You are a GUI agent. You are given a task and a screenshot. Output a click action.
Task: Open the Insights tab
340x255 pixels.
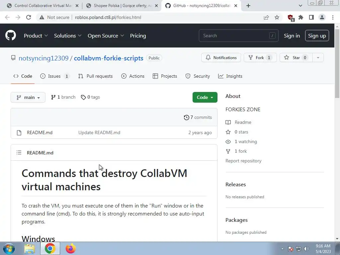pos(230,76)
